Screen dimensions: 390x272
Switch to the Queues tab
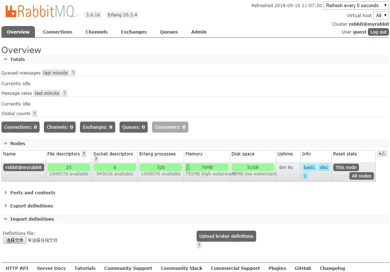pyautogui.click(x=169, y=32)
